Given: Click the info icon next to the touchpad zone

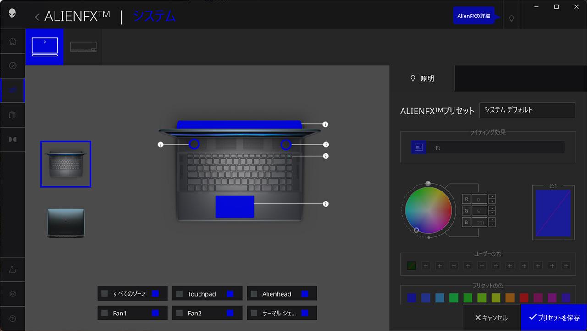Looking at the screenshot, I should pos(326,204).
